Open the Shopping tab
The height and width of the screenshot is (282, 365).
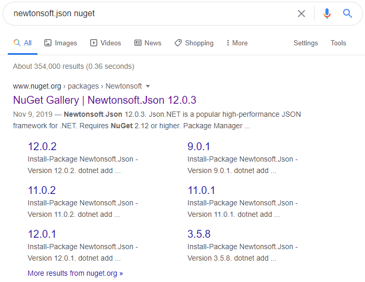point(194,43)
